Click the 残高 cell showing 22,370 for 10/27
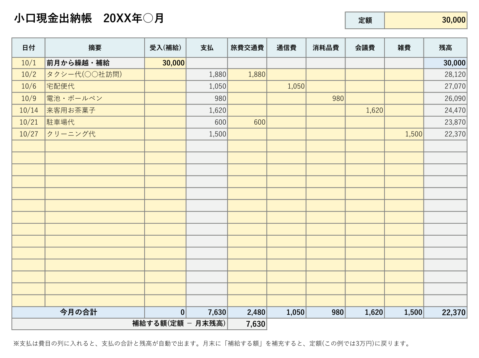 click(x=445, y=134)
